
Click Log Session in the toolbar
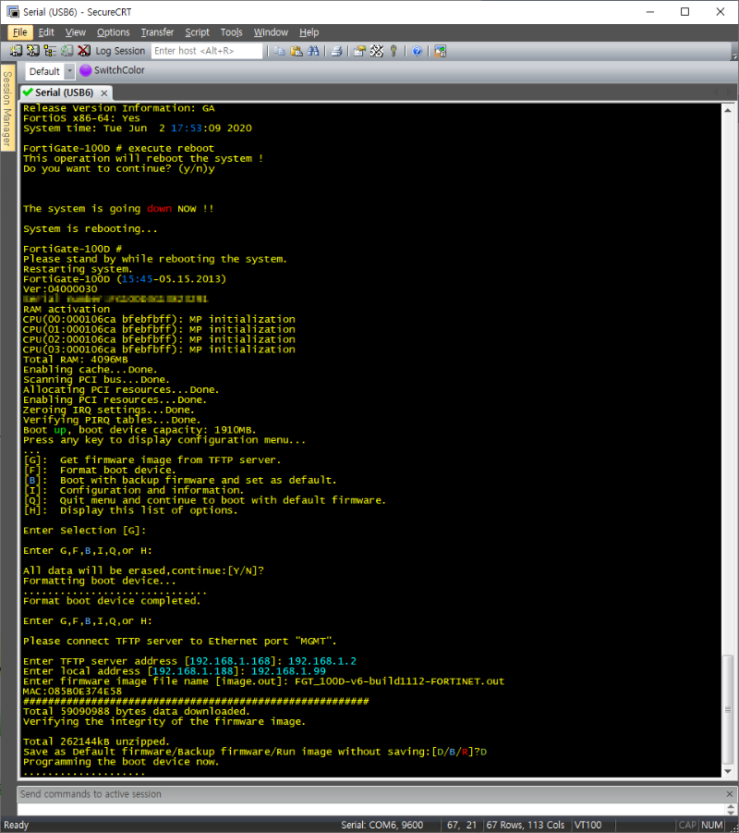[x=120, y=51]
